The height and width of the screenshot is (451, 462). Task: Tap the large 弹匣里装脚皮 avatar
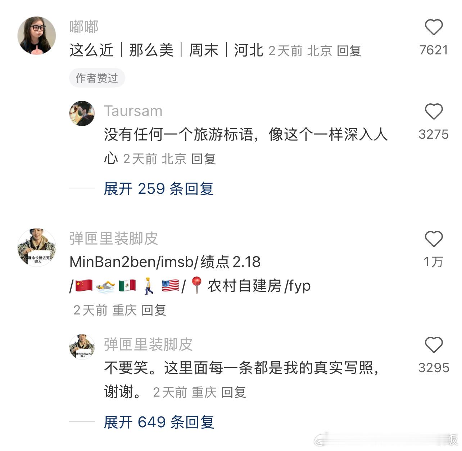coord(37,247)
